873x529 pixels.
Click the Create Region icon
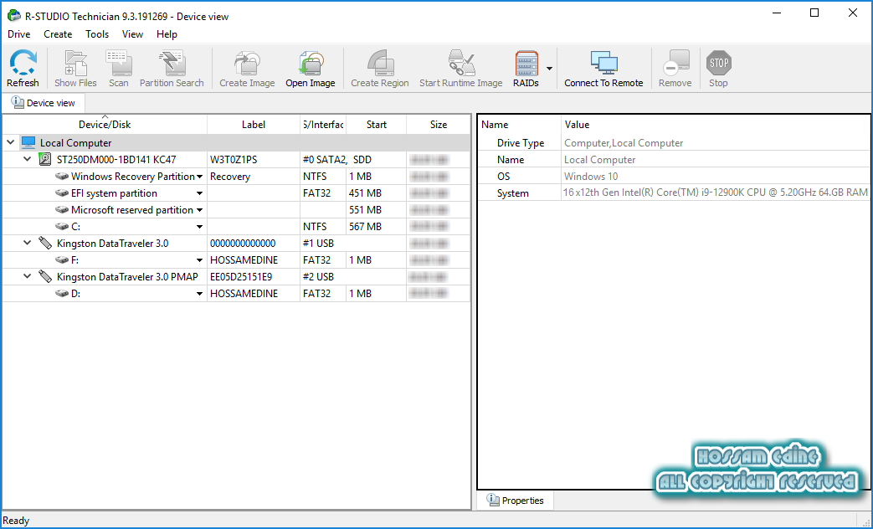(380, 63)
